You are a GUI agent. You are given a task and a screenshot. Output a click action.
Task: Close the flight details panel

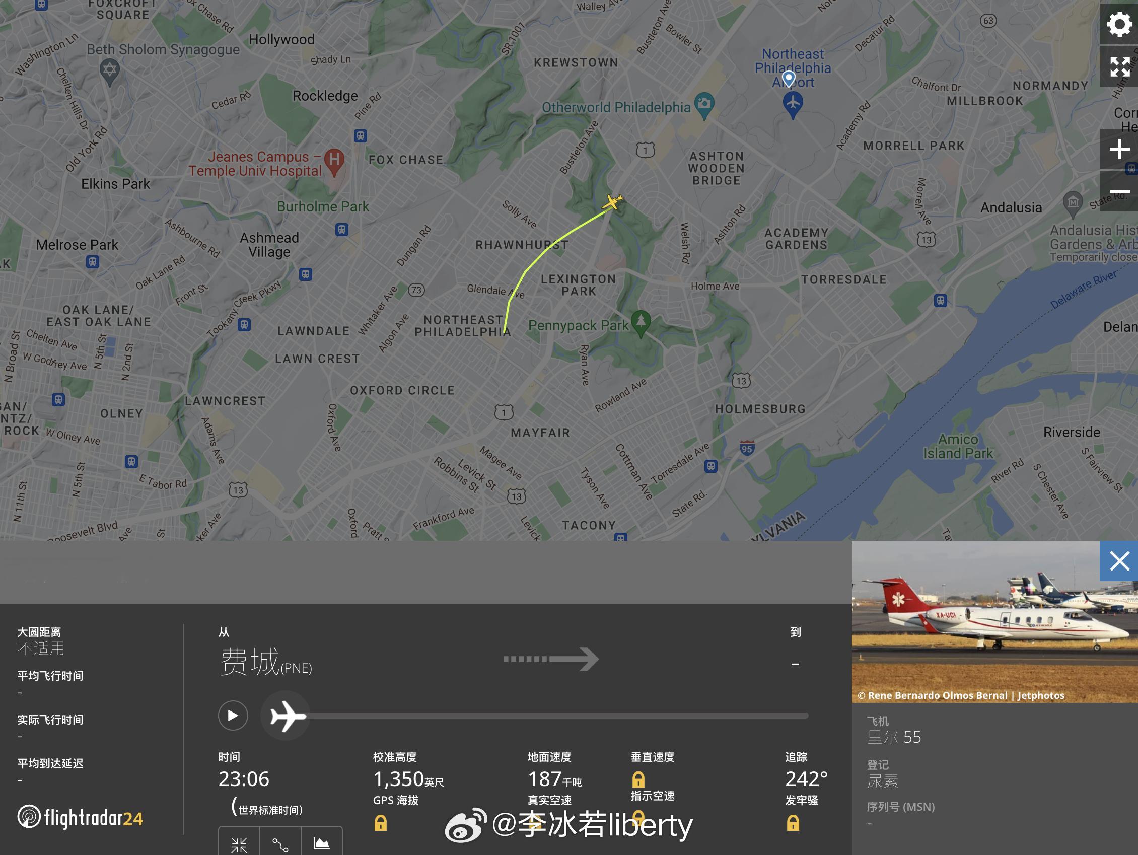1119,561
